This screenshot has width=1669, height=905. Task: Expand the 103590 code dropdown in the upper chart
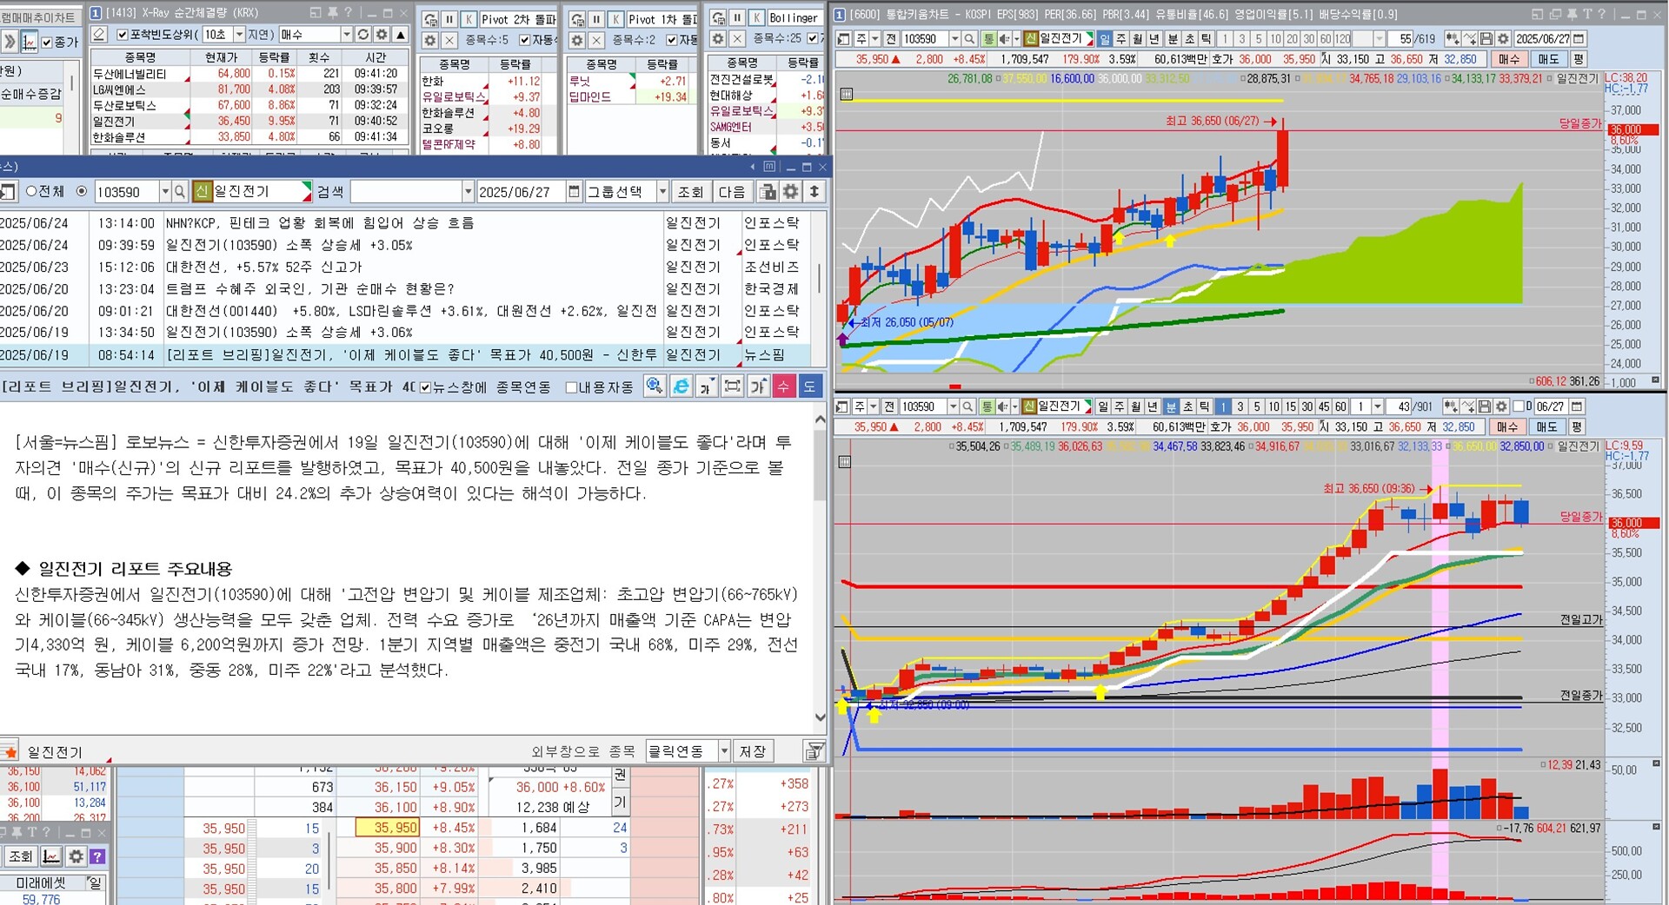(x=954, y=39)
